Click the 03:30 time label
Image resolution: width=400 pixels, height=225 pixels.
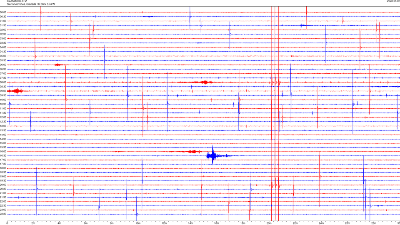click(x=3, y=43)
